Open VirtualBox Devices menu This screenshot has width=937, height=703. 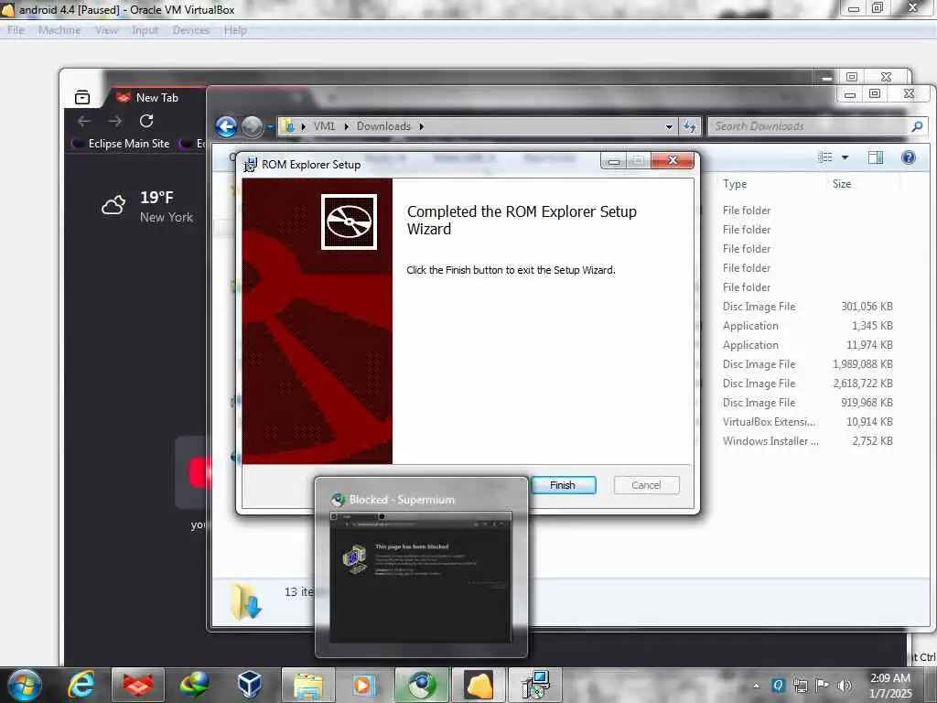point(191,30)
